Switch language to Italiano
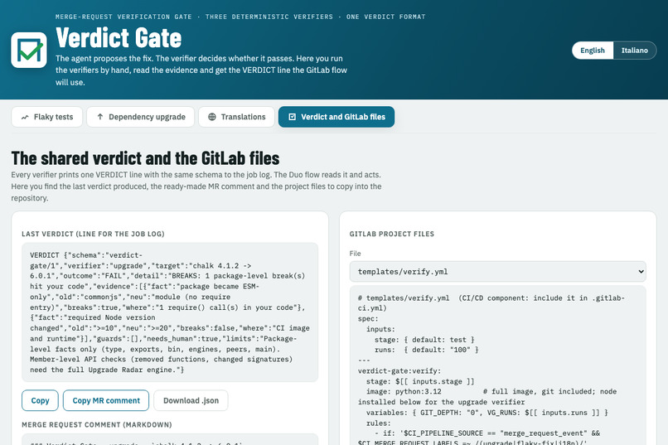The width and height of the screenshot is (668, 445). tap(634, 51)
